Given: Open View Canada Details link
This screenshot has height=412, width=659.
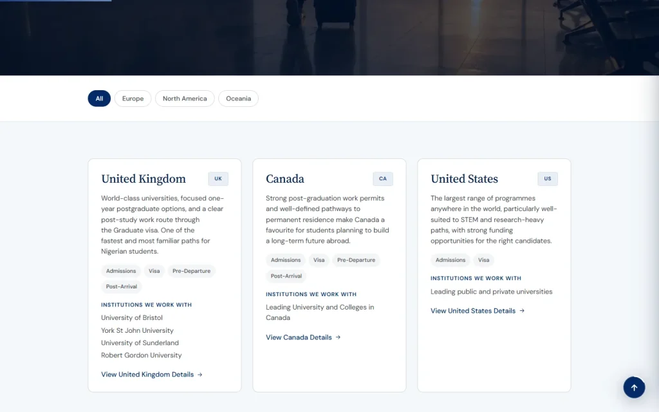Looking at the screenshot, I should (303, 337).
